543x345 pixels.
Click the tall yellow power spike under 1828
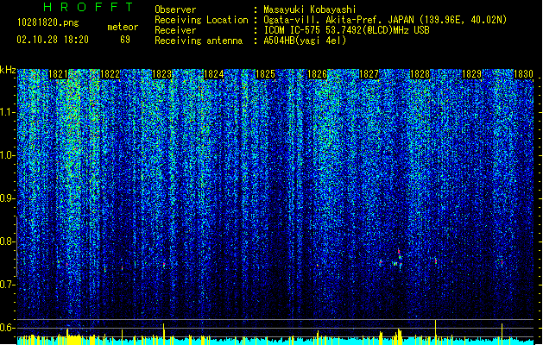(x=435, y=332)
